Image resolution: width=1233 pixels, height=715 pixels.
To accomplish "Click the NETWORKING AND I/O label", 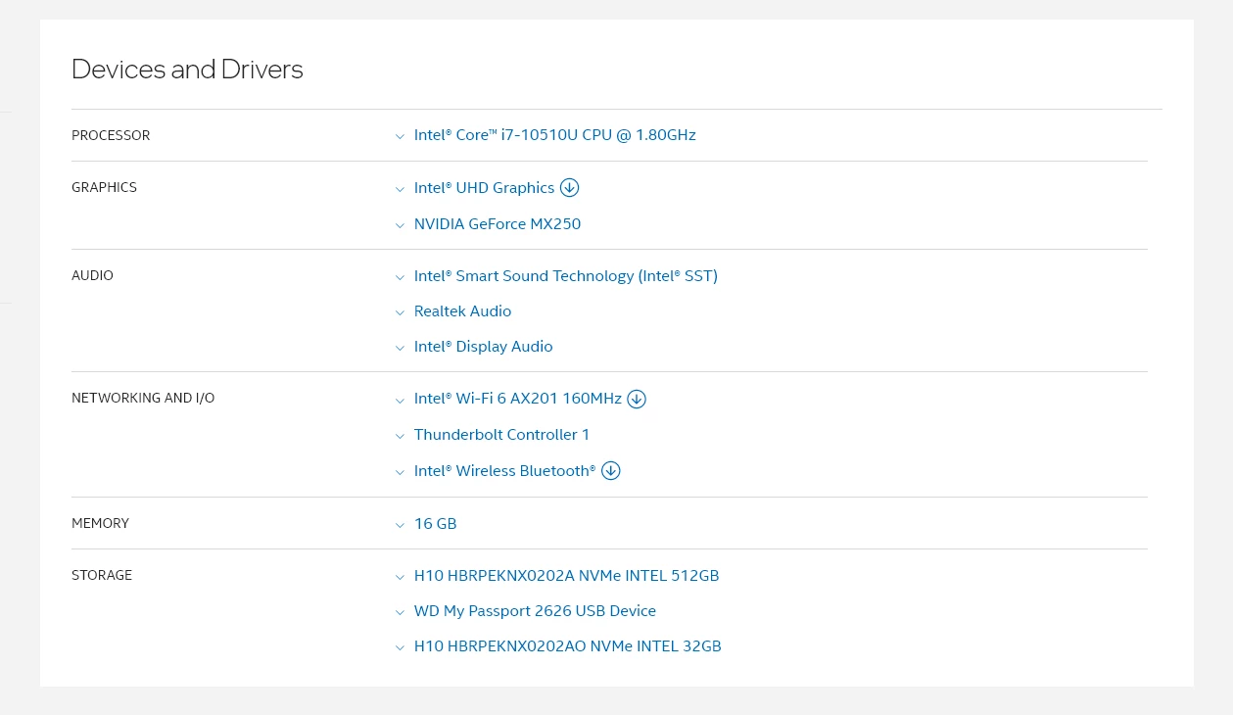I will click(x=143, y=398).
